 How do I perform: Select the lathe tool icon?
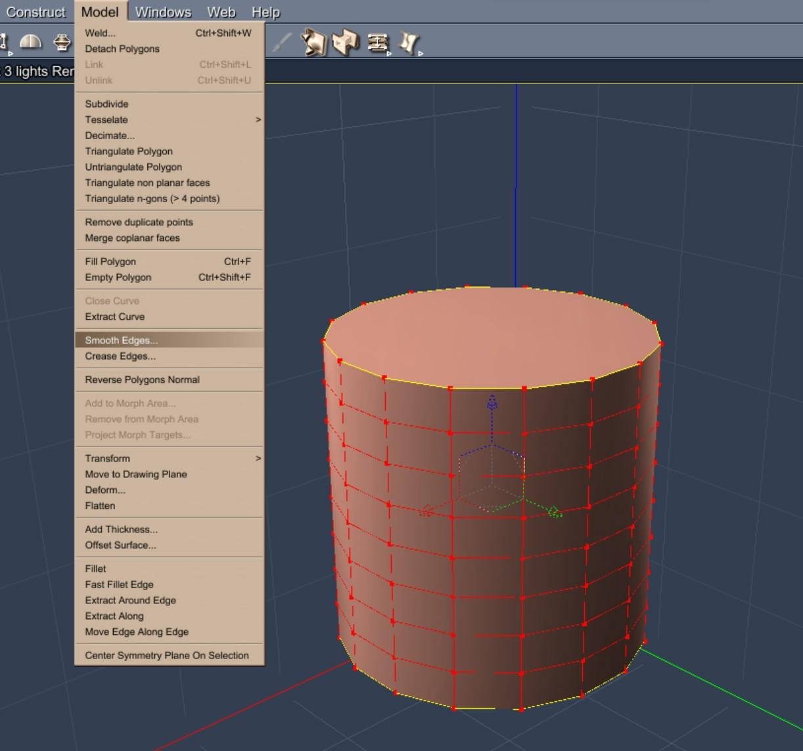point(62,43)
